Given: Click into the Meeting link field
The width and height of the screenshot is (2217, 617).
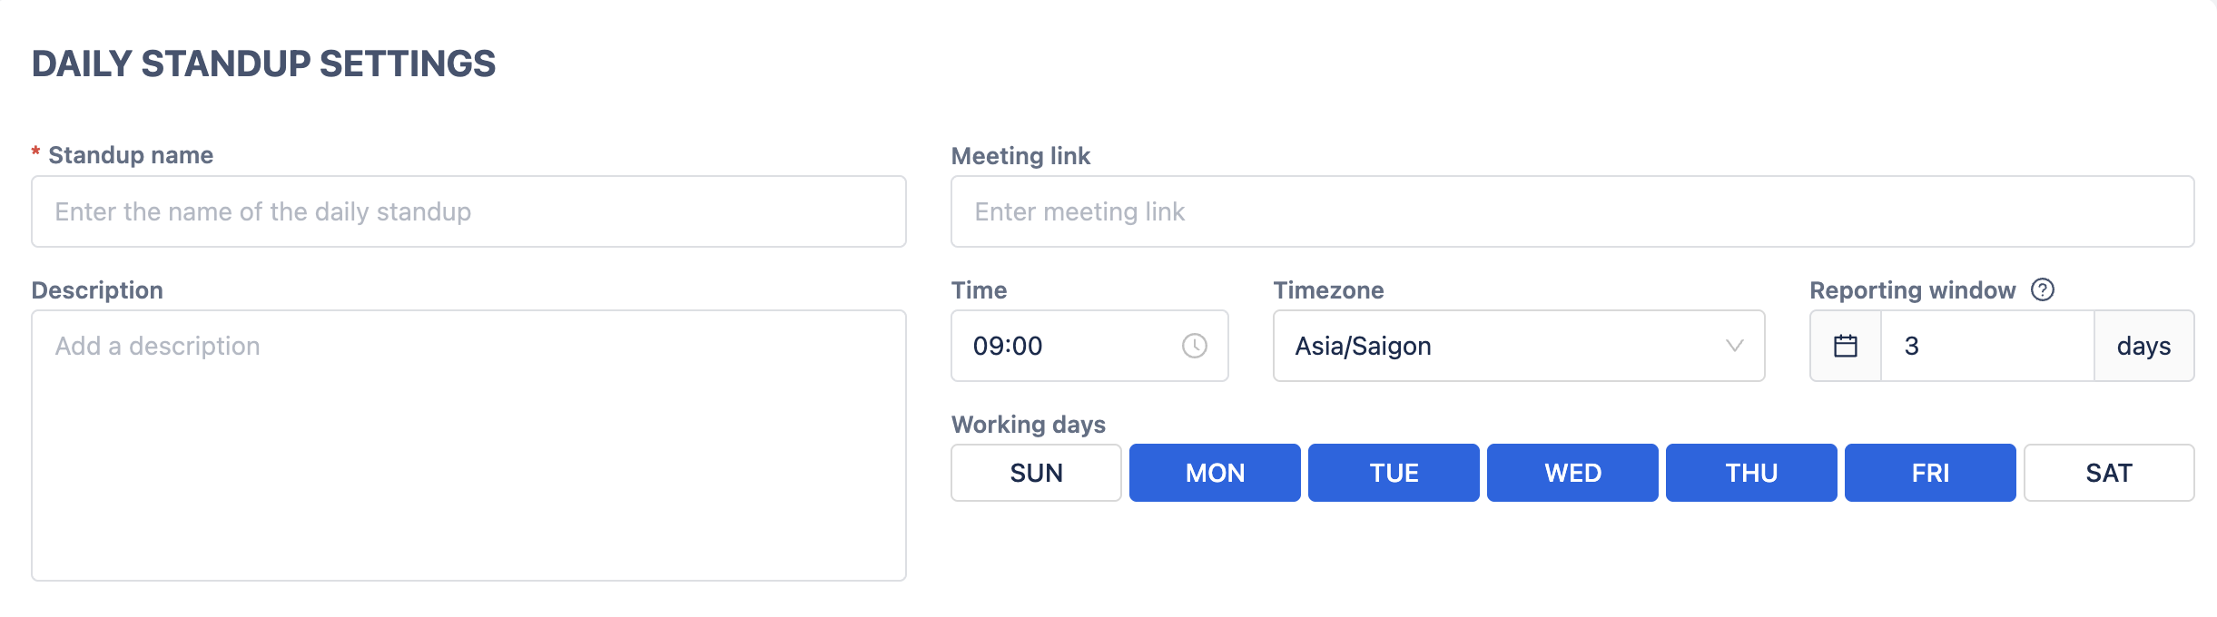Looking at the screenshot, I should point(1572,211).
